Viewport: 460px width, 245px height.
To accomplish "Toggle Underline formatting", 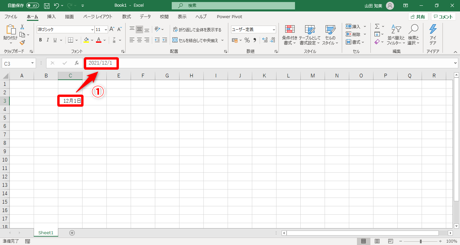I will pyautogui.click(x=55, y=40).
